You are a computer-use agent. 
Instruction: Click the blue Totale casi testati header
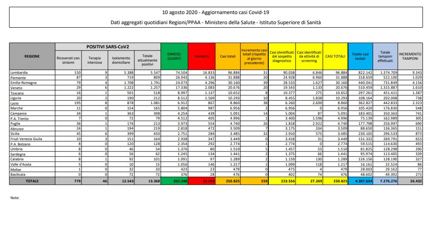click(x=360, y=56)
